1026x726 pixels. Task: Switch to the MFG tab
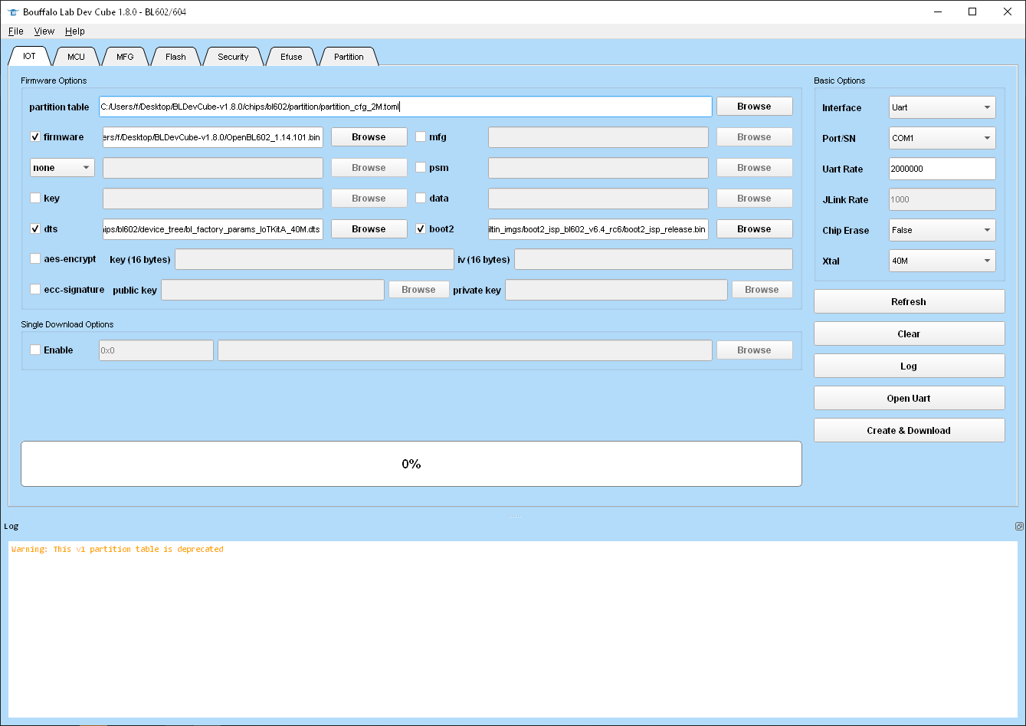coord(125,57)
